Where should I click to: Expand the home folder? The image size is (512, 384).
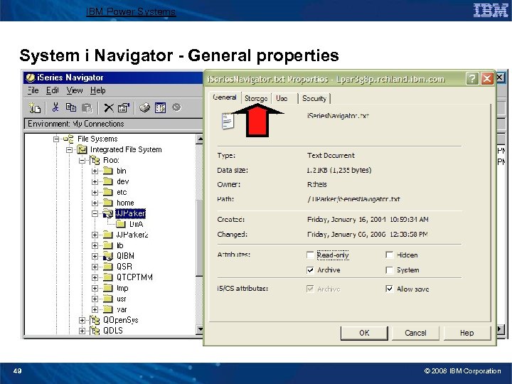(95, 203)
